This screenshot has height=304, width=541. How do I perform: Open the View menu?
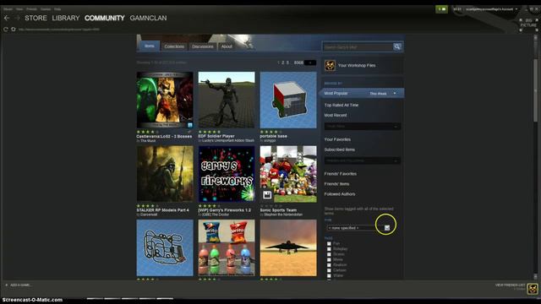[19, 9]
